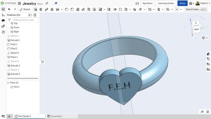Viewport: 211px width, 119px height.
Task: Select the Plane tool in toolbar
Action: pyautogui.click(x=150, y=9)
